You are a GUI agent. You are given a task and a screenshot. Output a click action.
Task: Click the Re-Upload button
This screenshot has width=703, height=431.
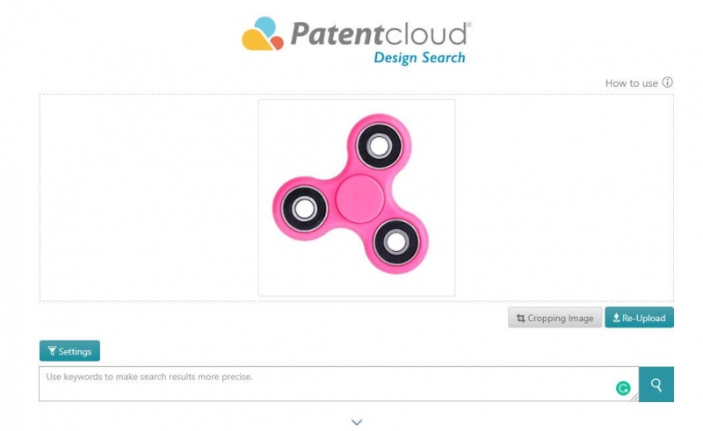point(639,318)
